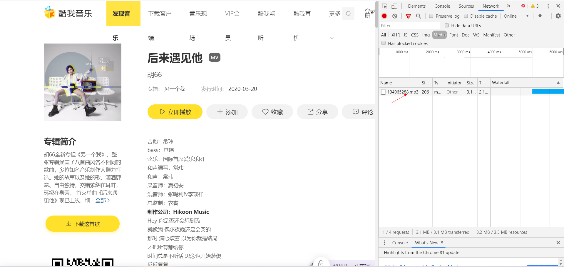Expand the 更多 navigation dropdown chevron

pyautogui.click(x=332, y=38)
